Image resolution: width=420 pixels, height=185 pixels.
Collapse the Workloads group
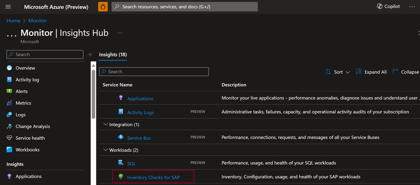[106, 150]
